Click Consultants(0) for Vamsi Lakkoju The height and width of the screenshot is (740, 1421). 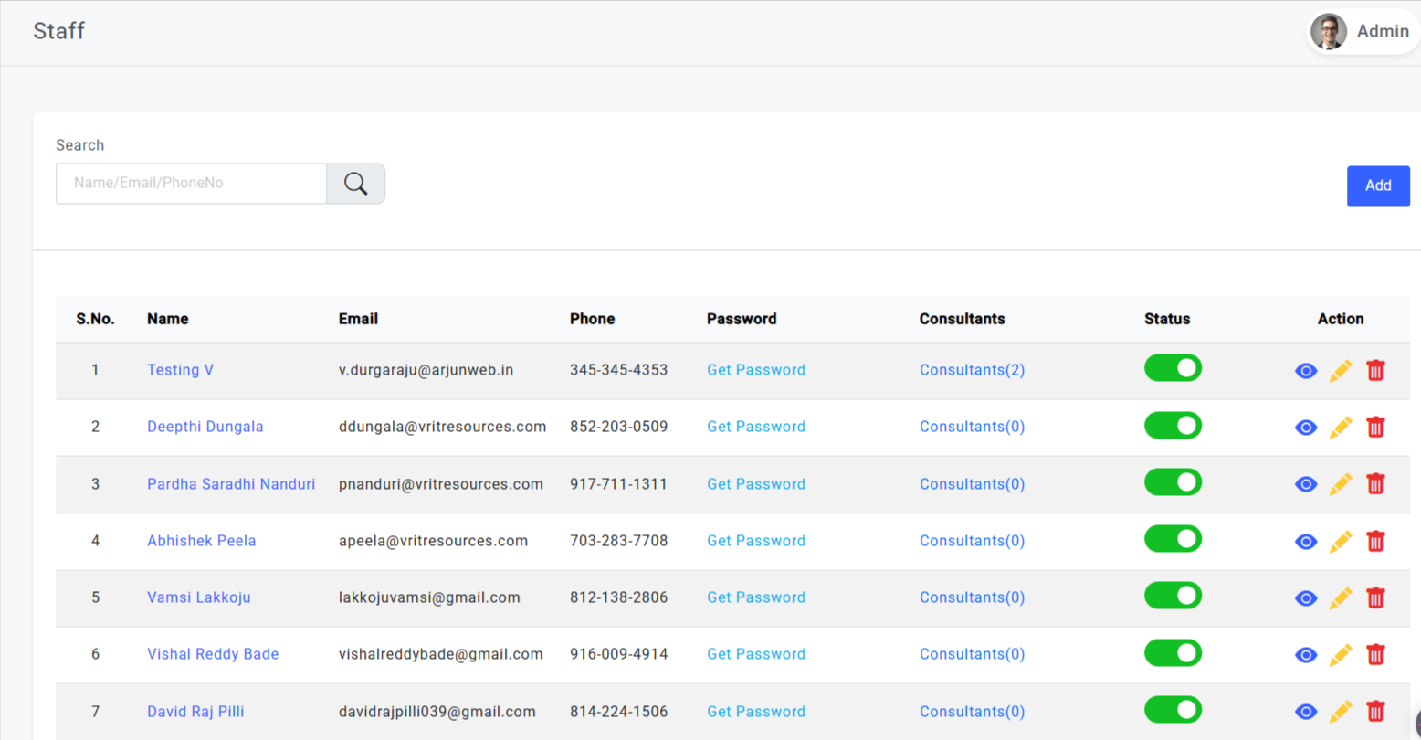(x=972, y=597)
